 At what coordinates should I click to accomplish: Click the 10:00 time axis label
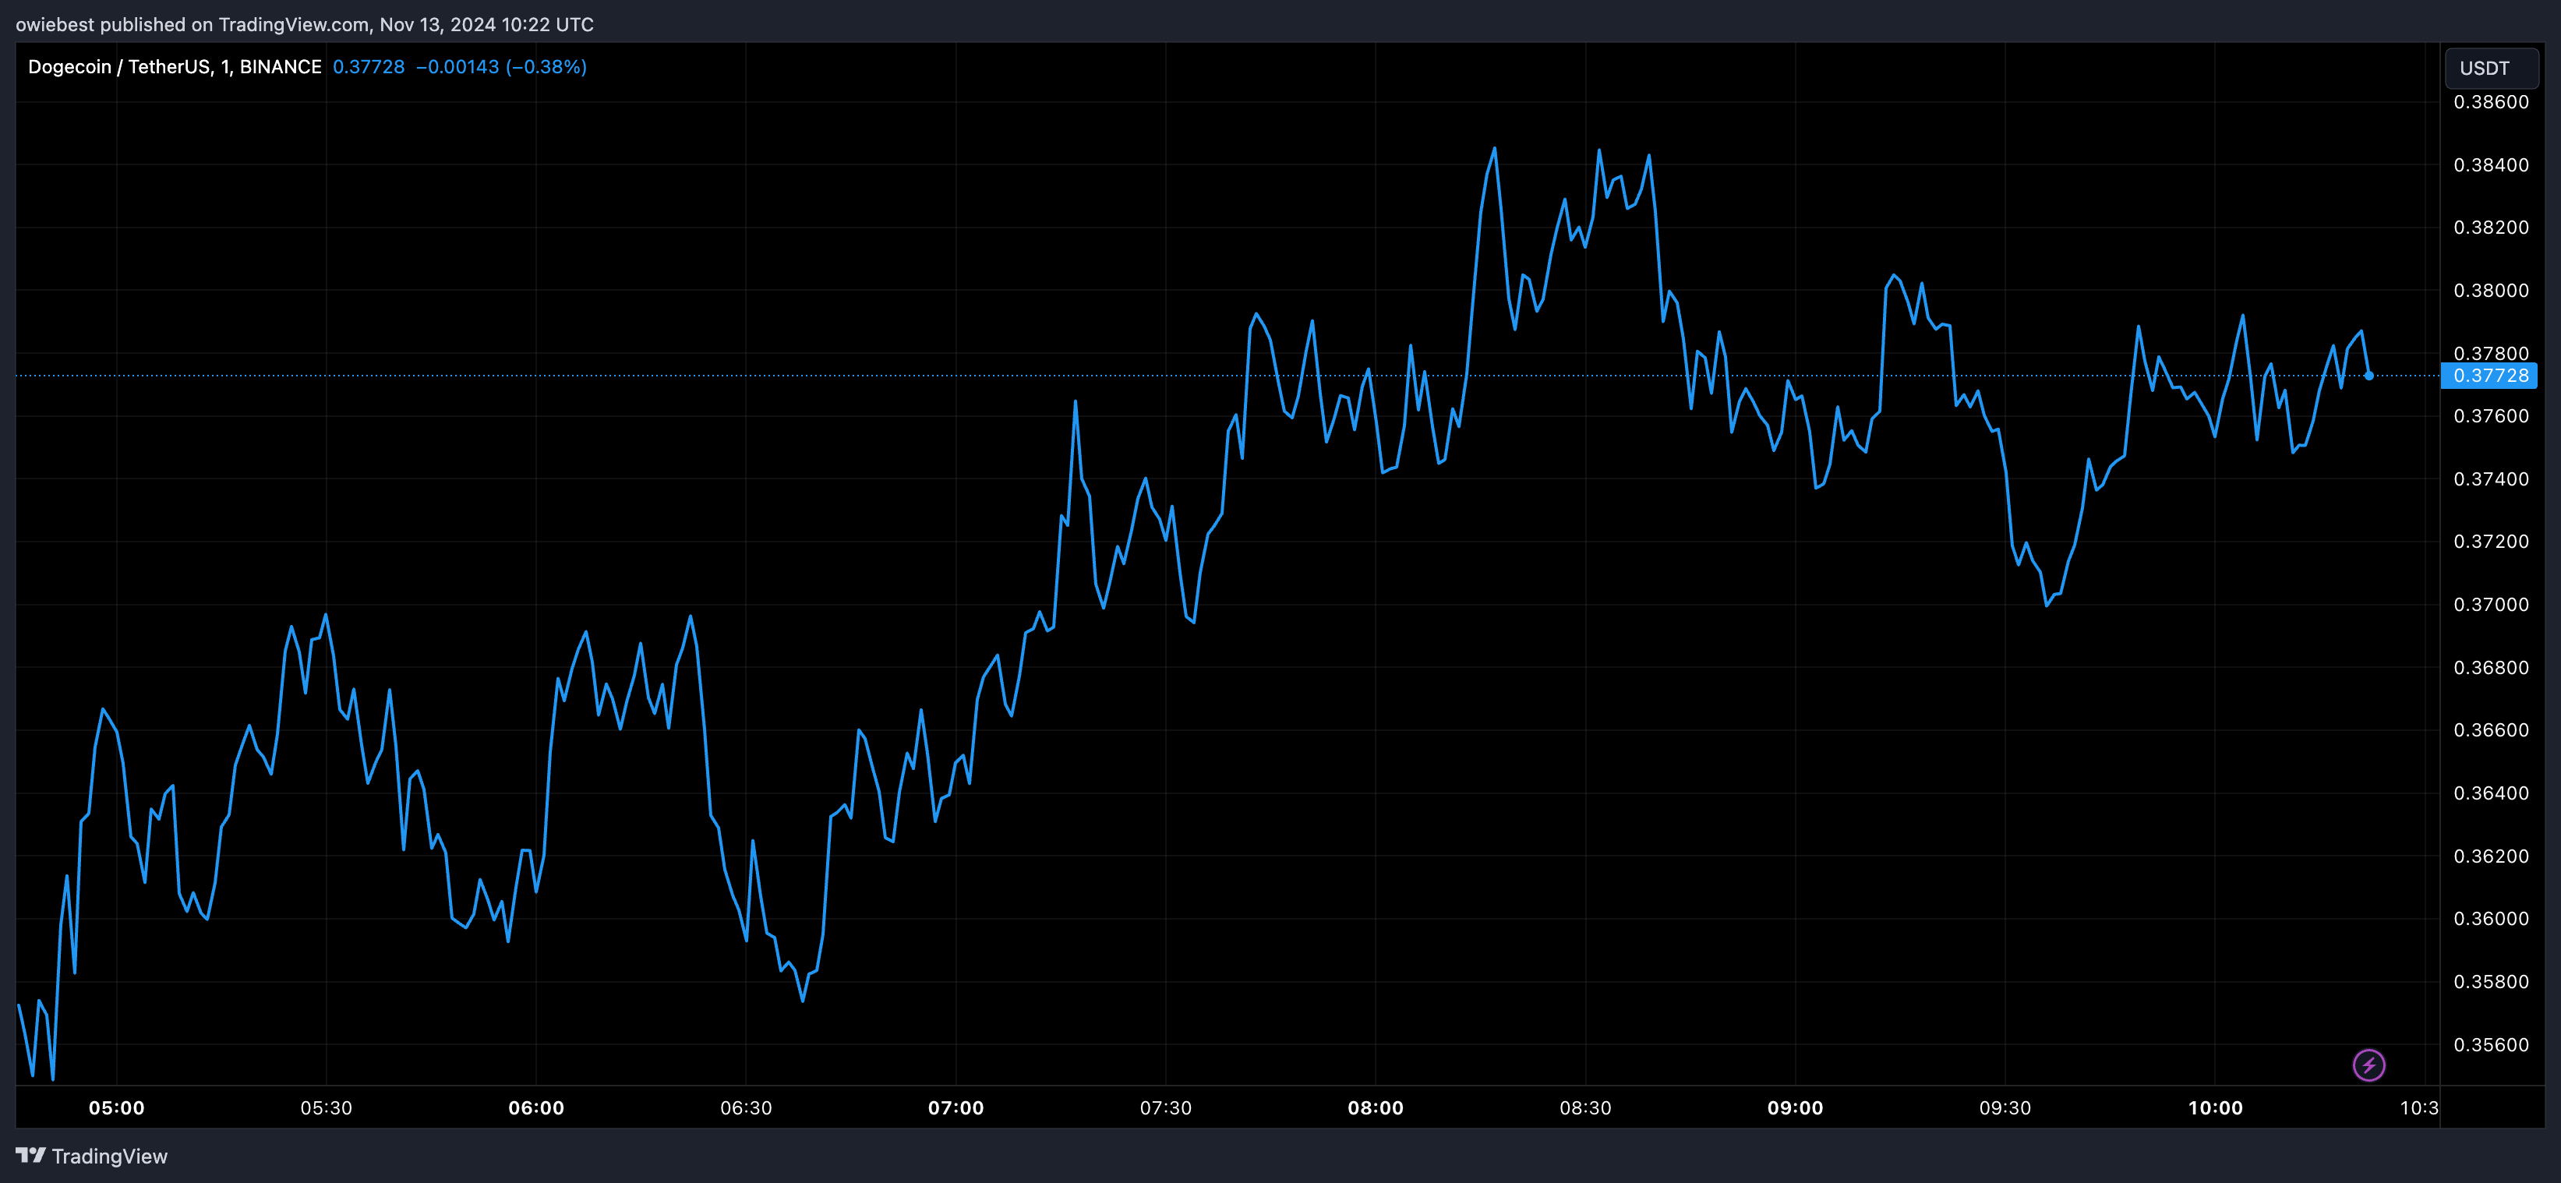(x=2215, y=1107)
